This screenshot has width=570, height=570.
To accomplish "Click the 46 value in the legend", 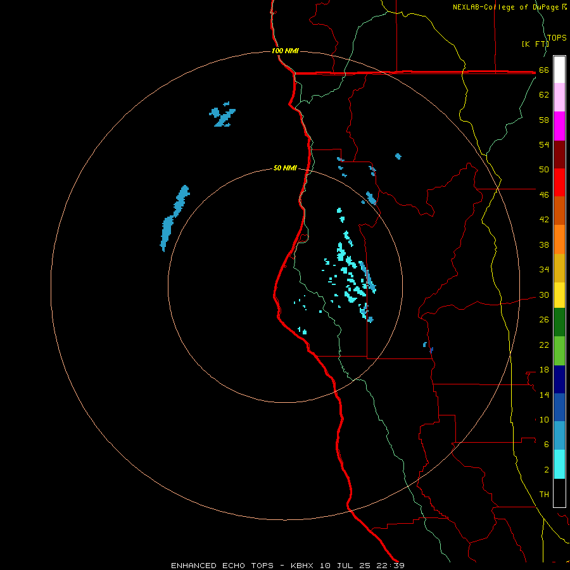I will (544, 195).
